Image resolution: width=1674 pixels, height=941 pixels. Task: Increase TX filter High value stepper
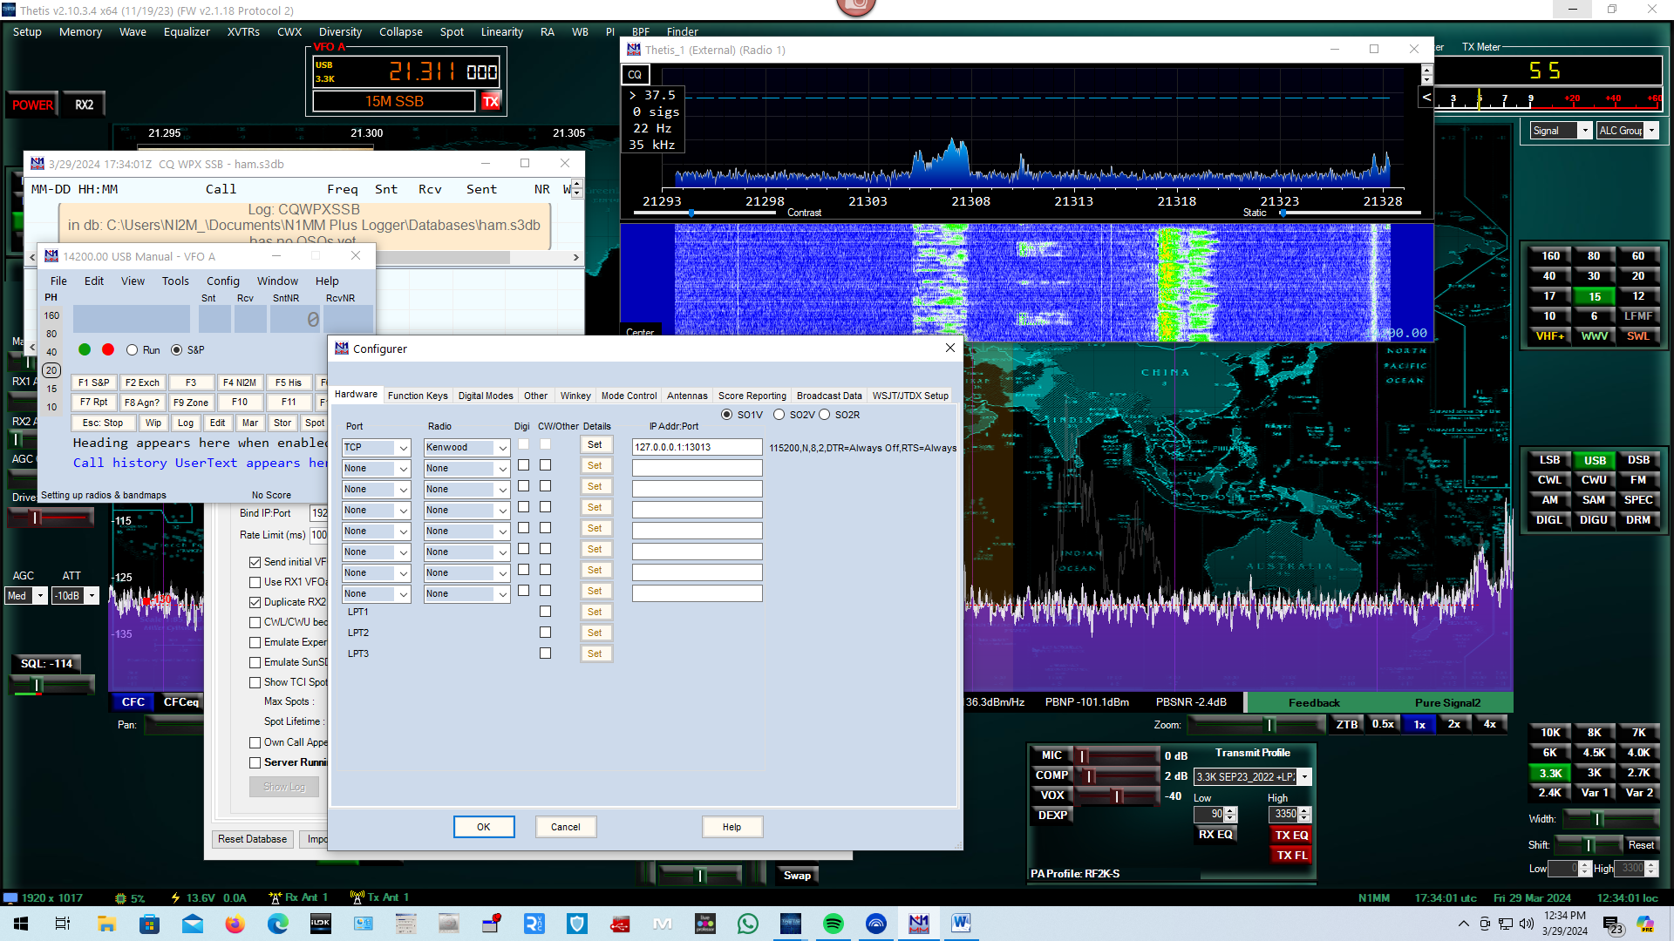pos(1305,810)
